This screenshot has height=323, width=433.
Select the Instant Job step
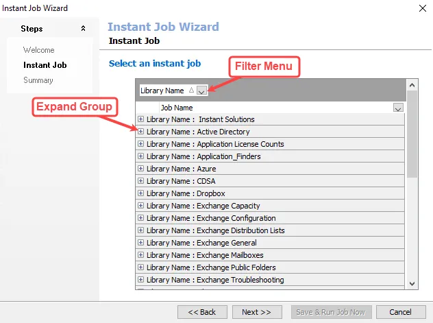[45, 65]
